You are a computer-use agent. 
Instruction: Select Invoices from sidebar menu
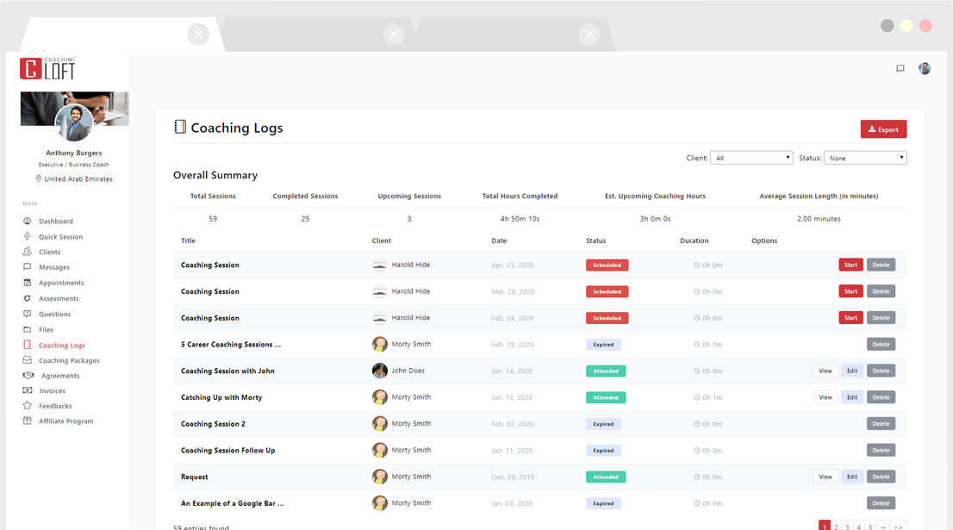(x=52, y=391)
